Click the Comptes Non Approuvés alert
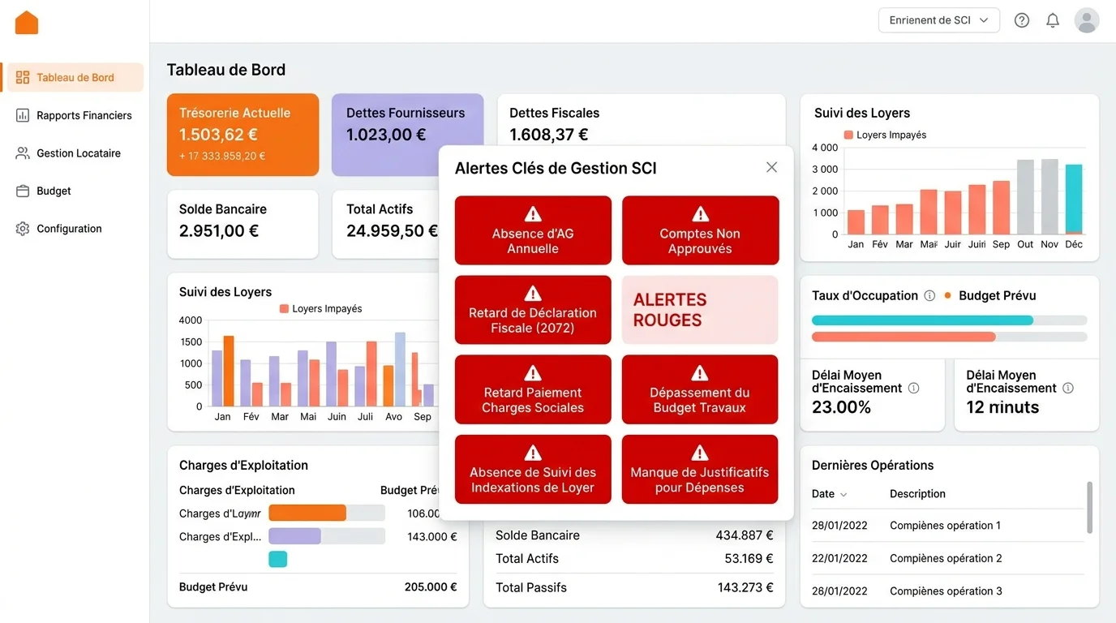 [699, 230]
